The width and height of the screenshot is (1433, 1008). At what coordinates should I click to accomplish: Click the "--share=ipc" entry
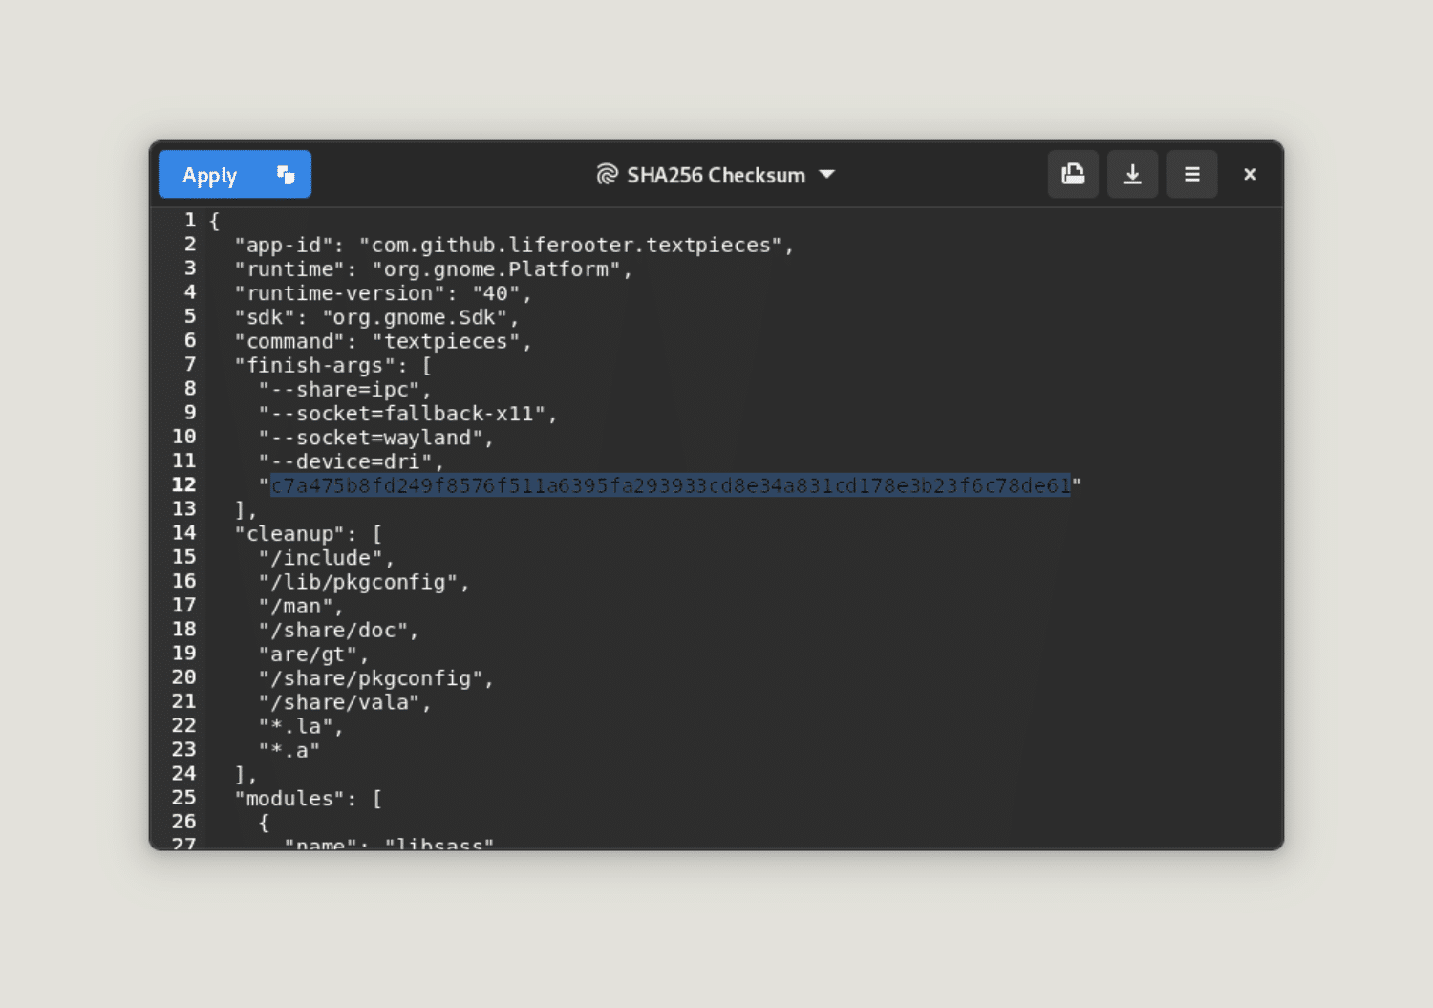(345, 390)
